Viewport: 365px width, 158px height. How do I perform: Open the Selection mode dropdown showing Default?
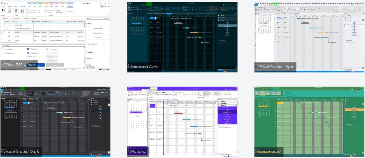pyautogui.click(x=60, y=10)
